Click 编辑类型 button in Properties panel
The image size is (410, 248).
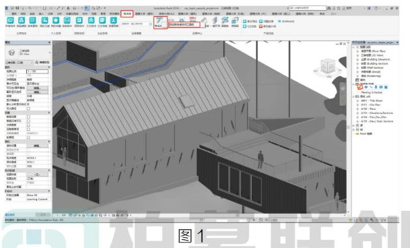click(42, 63)
